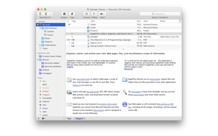
Task: Click the Anywhere search field
Action: 160,14
